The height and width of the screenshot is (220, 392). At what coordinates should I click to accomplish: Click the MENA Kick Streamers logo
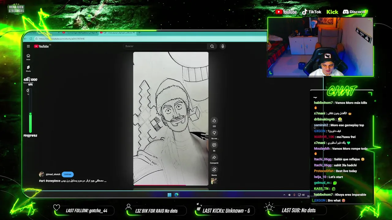pos(16,9)
